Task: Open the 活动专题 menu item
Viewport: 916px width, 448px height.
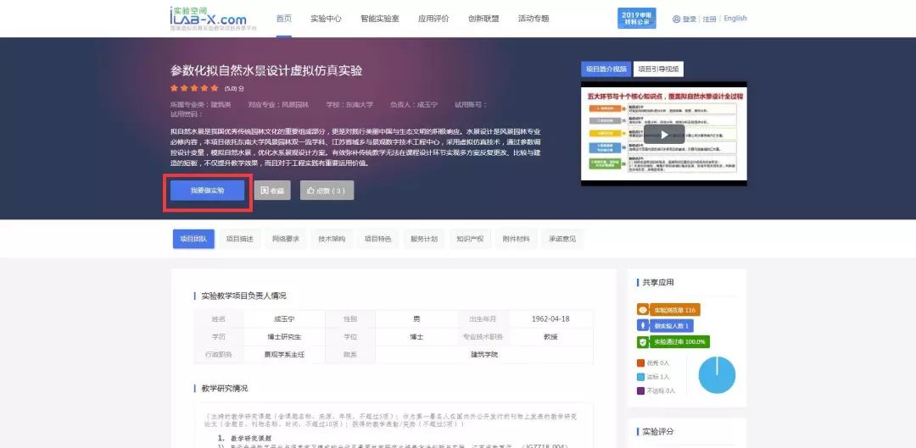Action: 533,18
